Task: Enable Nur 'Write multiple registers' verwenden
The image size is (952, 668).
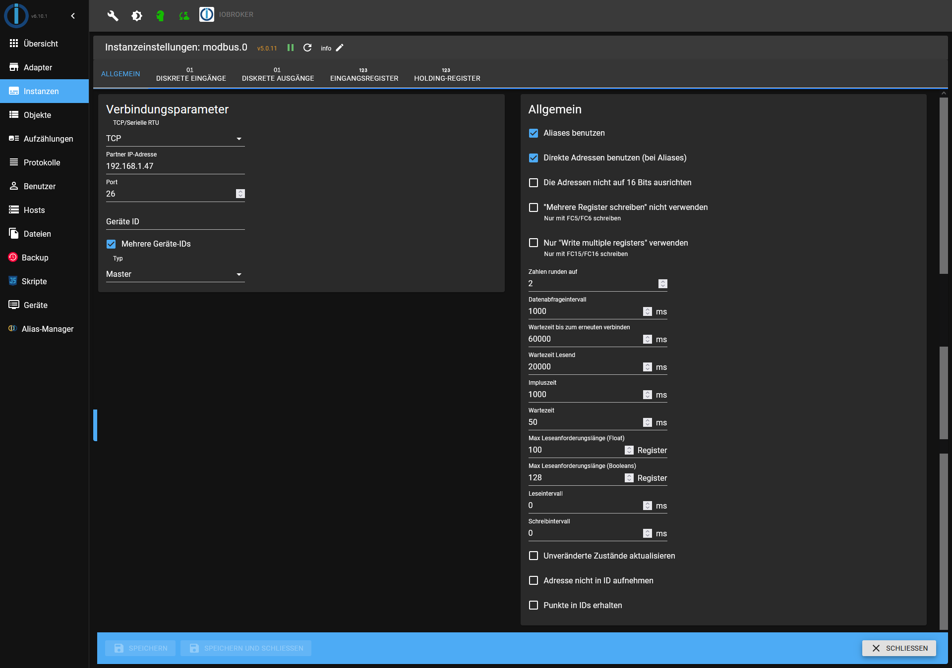Action: click(x=534, y=243)
